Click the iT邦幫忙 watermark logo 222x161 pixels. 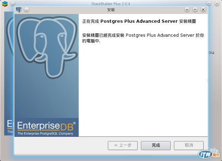[x=209, y=153]
